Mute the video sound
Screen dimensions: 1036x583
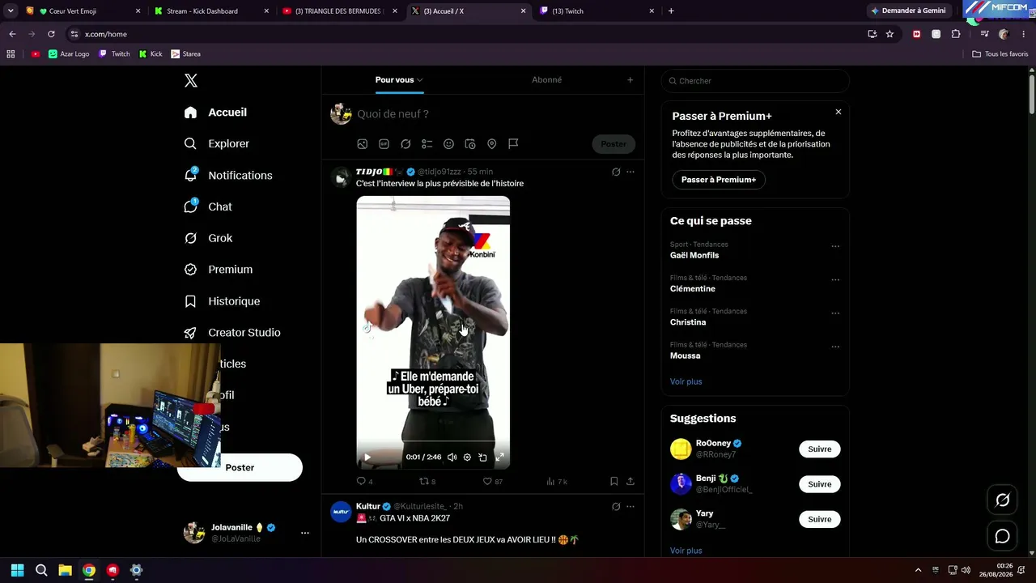tap(452, 457)
